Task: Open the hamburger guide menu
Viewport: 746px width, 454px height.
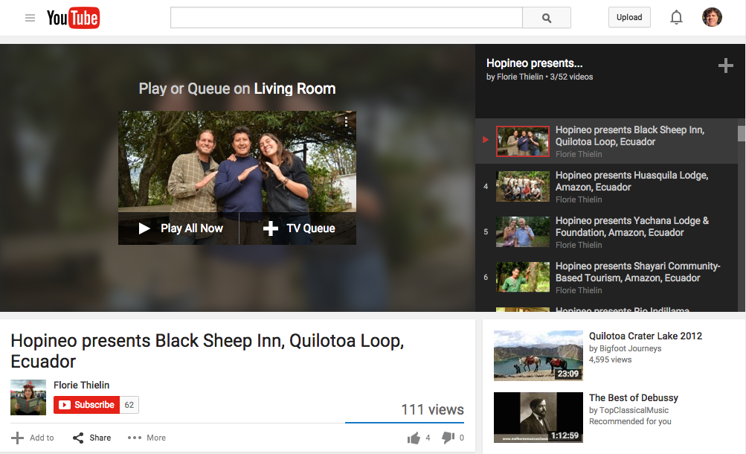Action: 30,18
